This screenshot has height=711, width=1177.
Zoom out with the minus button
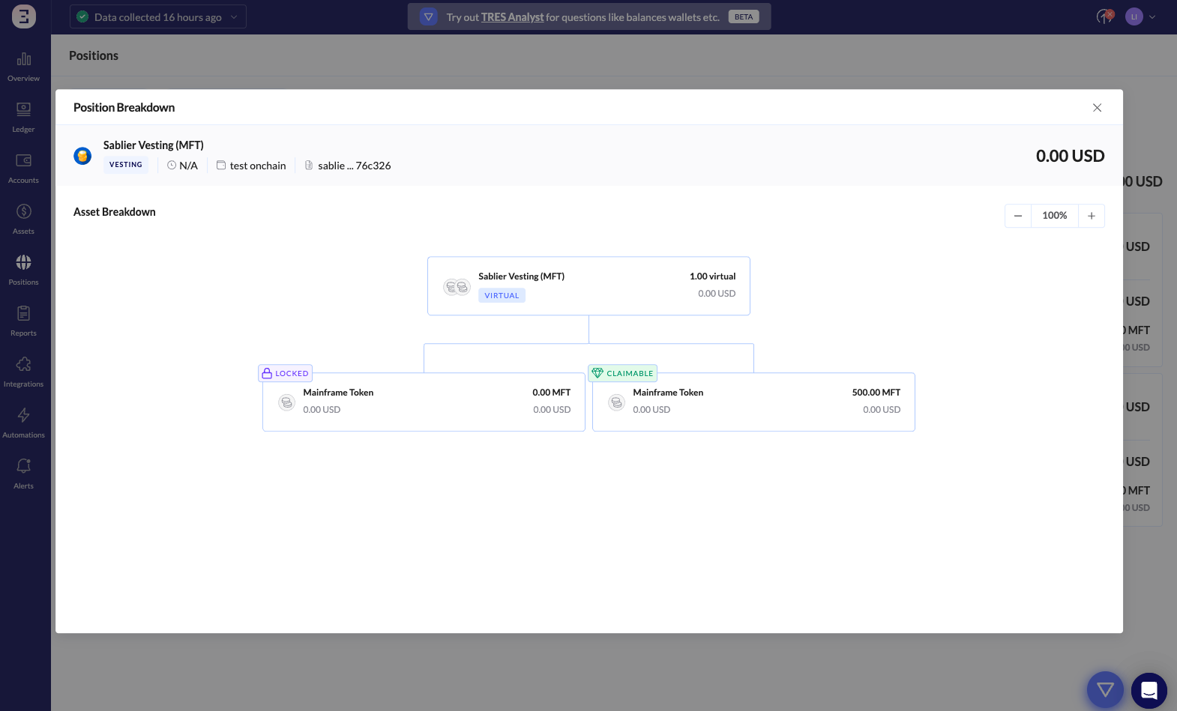1018,216
